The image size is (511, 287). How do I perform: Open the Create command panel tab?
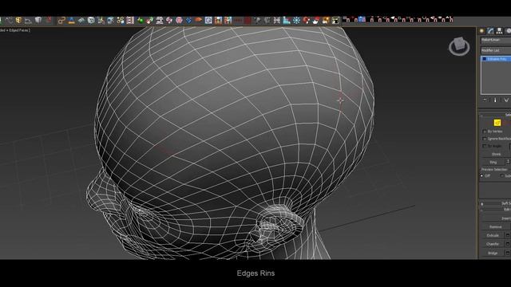[x=482, y=31]
